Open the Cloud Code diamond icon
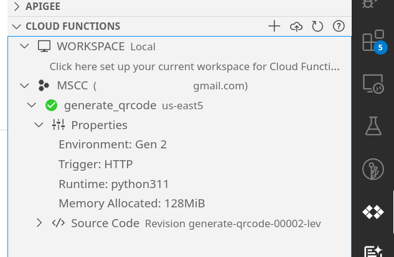The image size is (394, 257). coord(373,212)
